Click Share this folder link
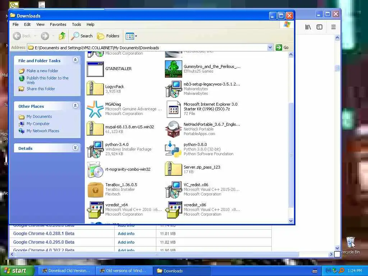 pyautogui.click(x=41, y=89)
